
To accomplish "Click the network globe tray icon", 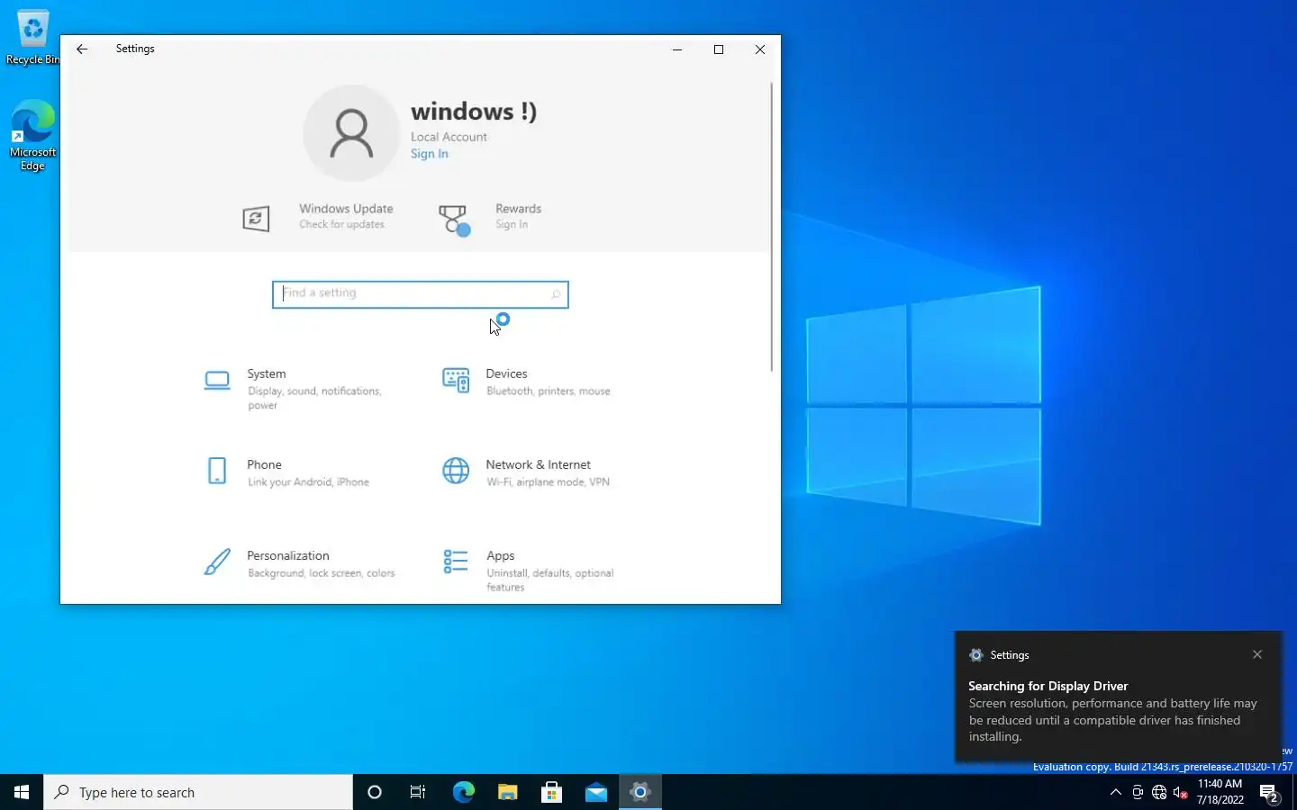I will (x=1159, y=793).
